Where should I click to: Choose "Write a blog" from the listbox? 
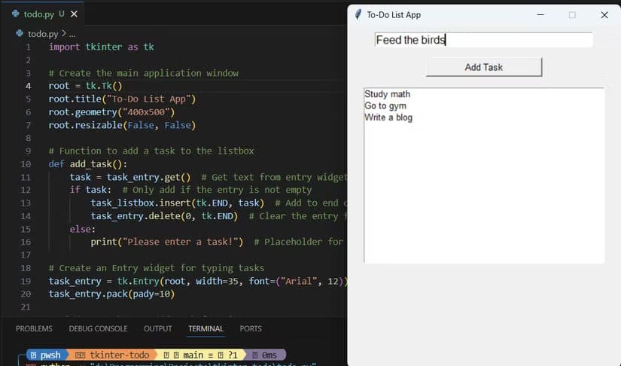(x=388, y=117)
